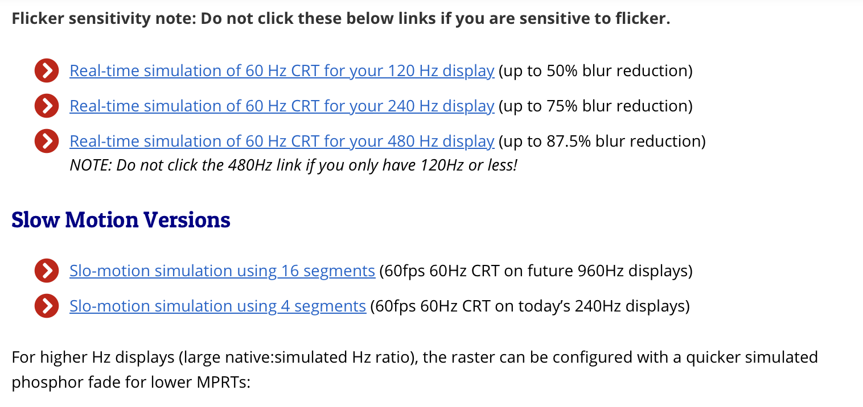863x407 pixels.
Task: Click red arrow bullet beside 240 Hz link
Action: [47, 106]
